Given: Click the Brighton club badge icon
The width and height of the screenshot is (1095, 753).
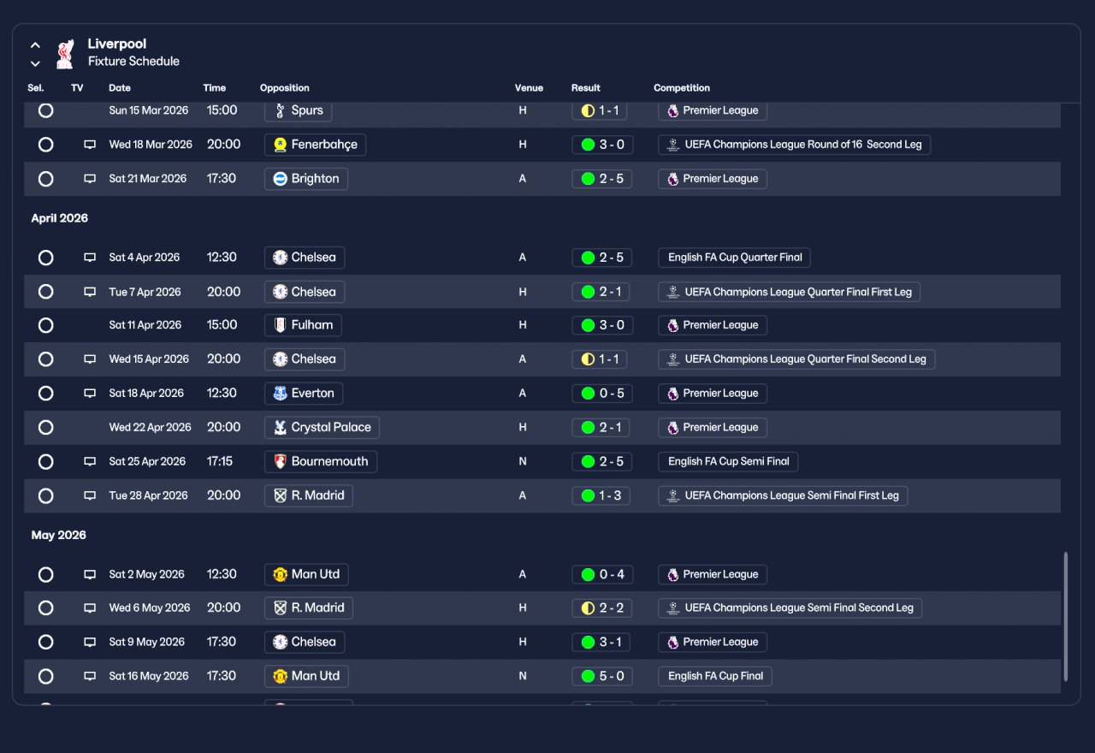Looking at the screenshot, I should pyautogui.click(x=280, y=179).
